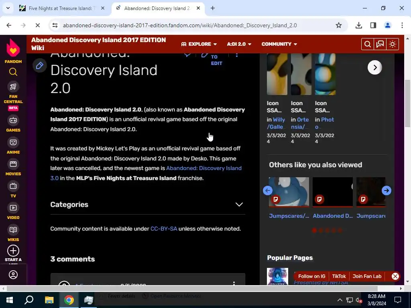Open the A:DI 2.0 dropdown menu

pyautogui.click(x=239, y=44)
